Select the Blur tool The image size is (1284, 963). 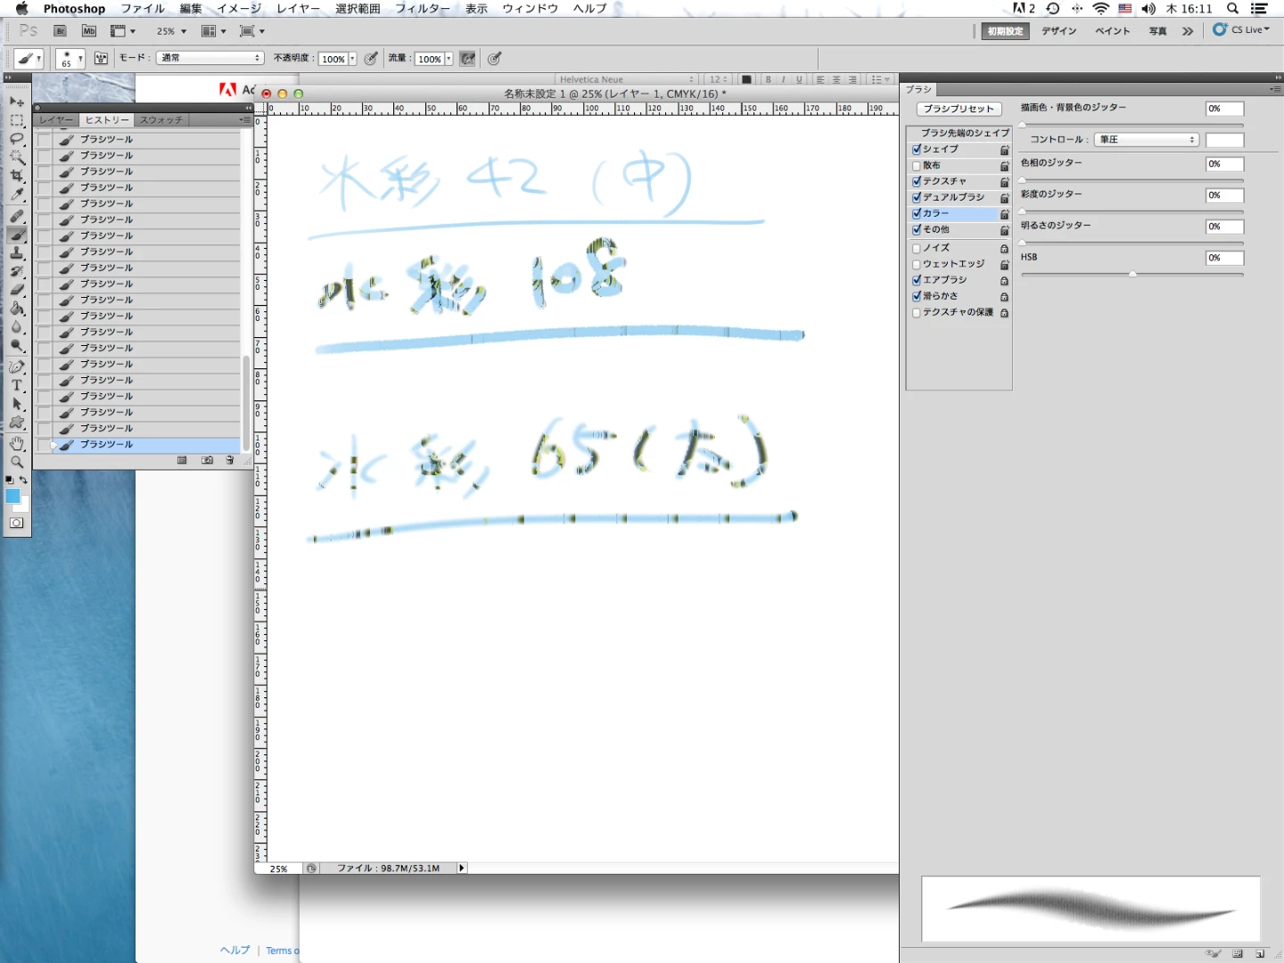coord(17,327)
